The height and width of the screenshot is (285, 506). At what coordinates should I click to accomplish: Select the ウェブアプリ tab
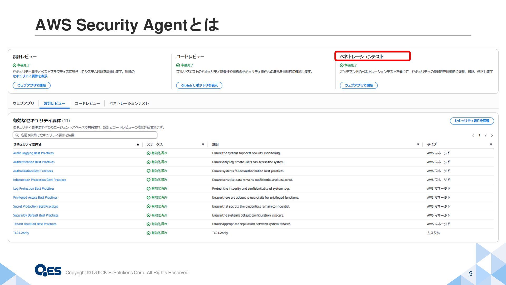(x=23, y=103)
